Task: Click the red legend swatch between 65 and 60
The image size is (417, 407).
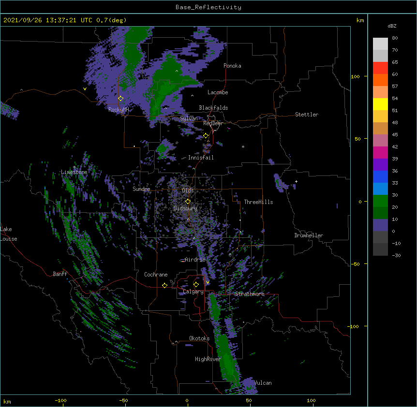Action: click(380, 68)
